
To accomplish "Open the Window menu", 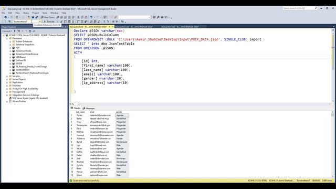I will pos(54,13).
